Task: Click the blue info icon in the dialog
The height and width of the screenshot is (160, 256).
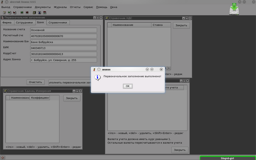Action: click(x=98, y=77)
